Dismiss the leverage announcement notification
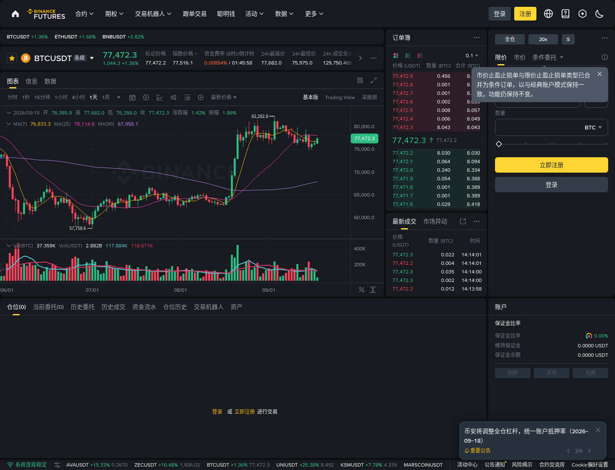The width and height of the screenshot is (615, 470). 598,430
